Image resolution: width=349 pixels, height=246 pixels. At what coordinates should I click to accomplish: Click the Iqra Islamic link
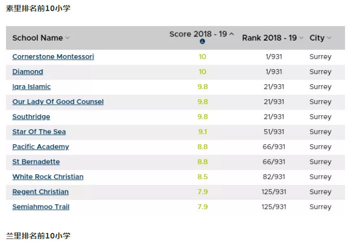click(32, 87)
